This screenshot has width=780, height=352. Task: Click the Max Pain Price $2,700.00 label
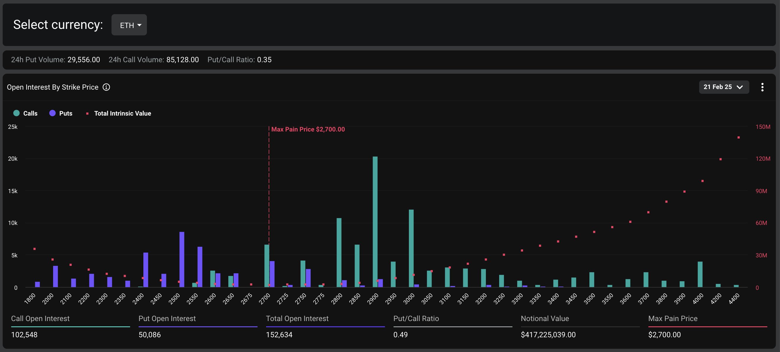tap(308, 129)
